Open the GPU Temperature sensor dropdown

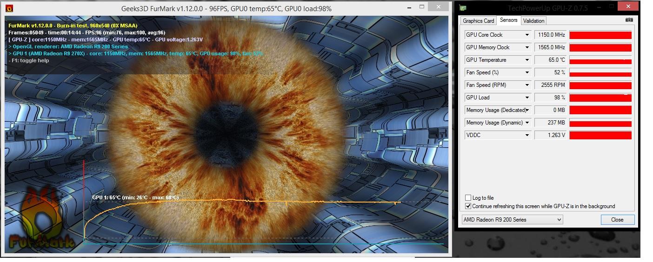[527, 60]
